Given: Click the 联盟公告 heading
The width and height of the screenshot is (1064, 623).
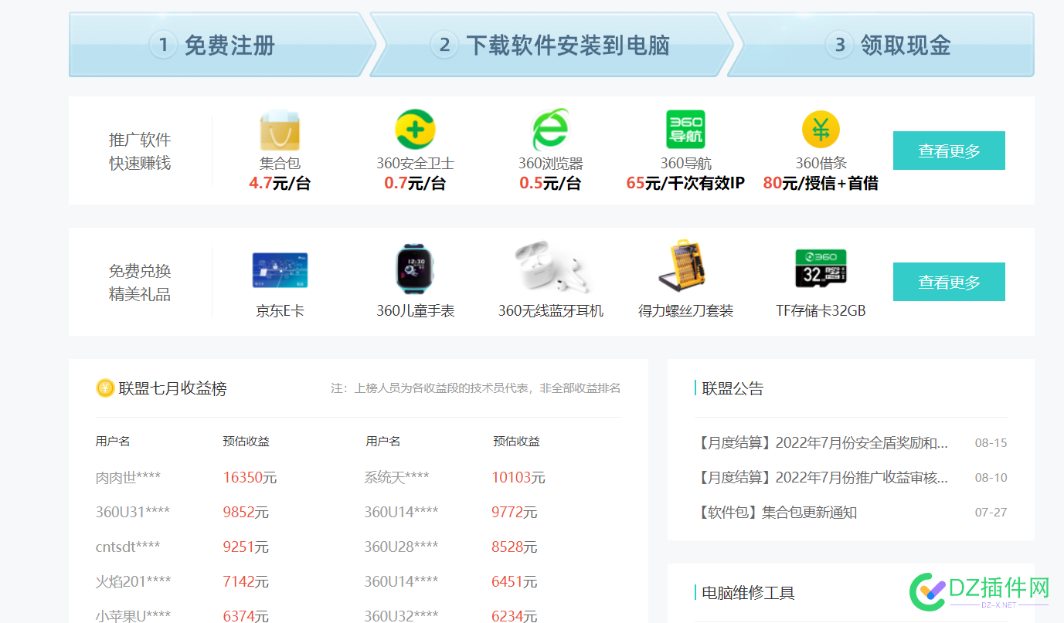Looking at the screenshot, I should point(733,388).
